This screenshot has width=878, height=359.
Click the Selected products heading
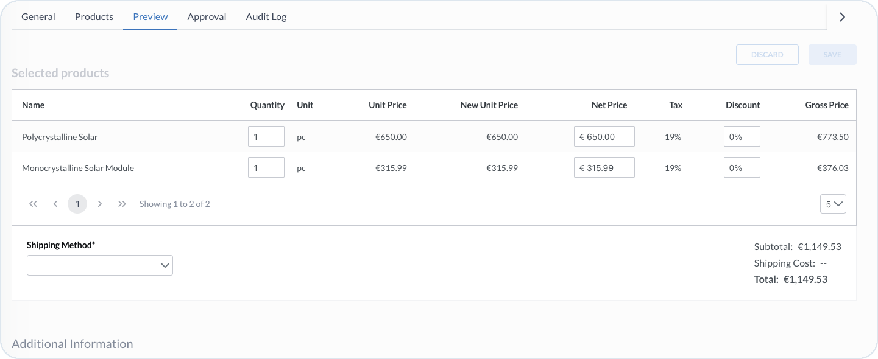pyautogui.click(x=60, y=73)
